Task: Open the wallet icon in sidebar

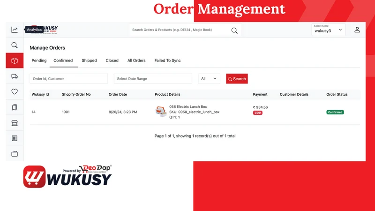Action: (x=15, y=154)
